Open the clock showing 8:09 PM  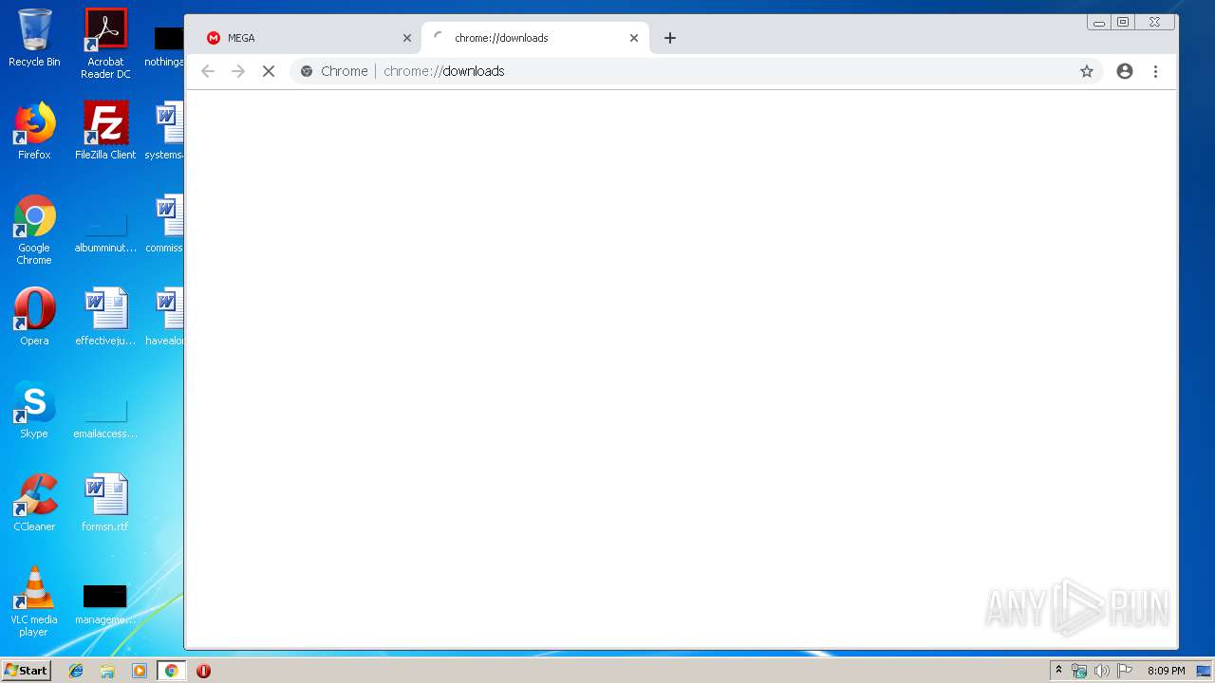click(1166, 671)
